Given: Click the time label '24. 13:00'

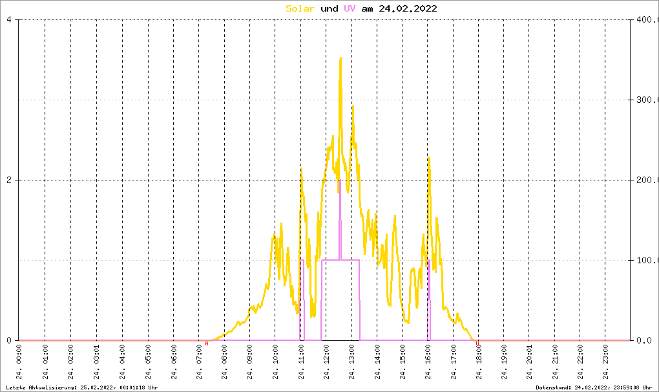Looking at the screenshot, I should click(x=352, y=362).
